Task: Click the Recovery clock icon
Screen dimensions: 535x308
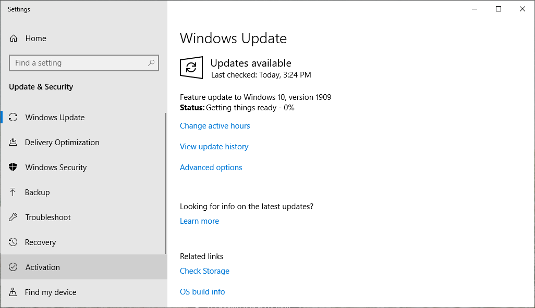Action: (13, 242)
